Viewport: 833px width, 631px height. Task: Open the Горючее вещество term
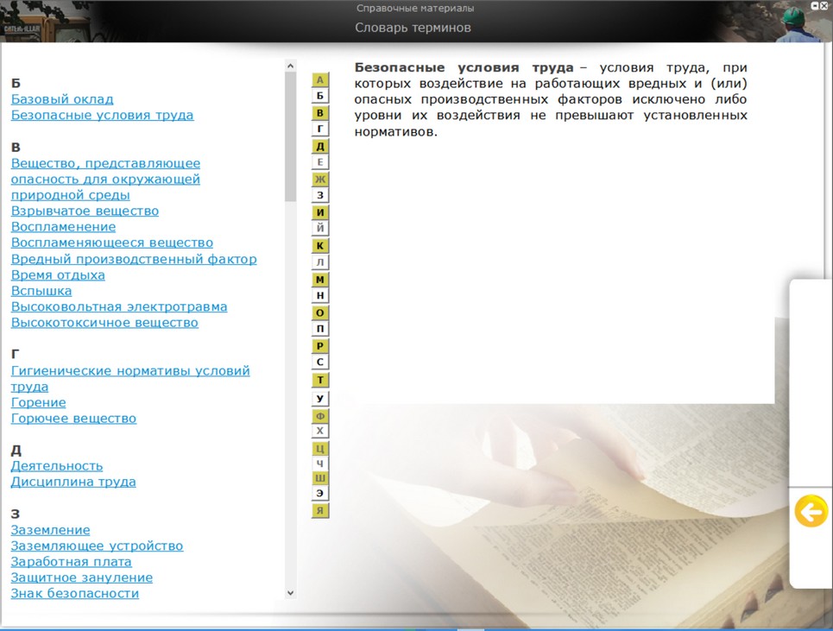click(x=73, y=419)
